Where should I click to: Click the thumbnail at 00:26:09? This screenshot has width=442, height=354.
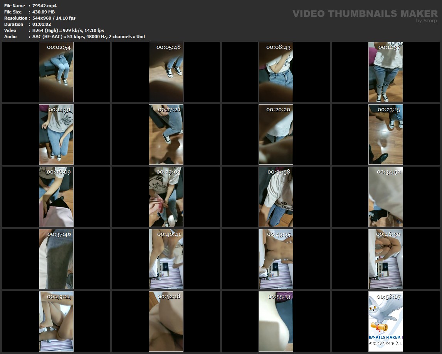(x=56, y=197)
